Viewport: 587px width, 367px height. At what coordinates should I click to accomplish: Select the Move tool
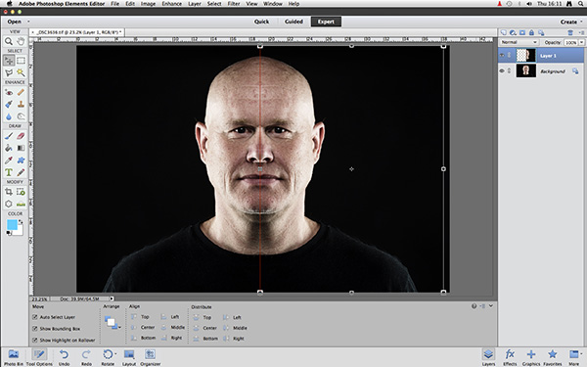pyautogui.click(x=9, y=61)
